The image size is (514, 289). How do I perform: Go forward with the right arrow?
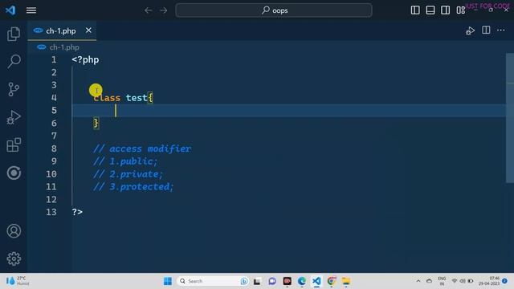[x=163, y=10]
